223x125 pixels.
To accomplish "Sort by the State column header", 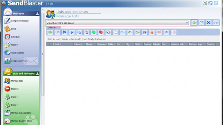I will (x=139, y=44).
